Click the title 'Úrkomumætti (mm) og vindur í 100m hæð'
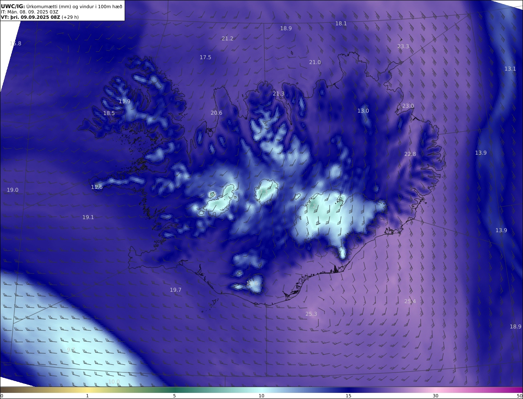This screenshot has height=399, width=523. click(x=74, y=6)
